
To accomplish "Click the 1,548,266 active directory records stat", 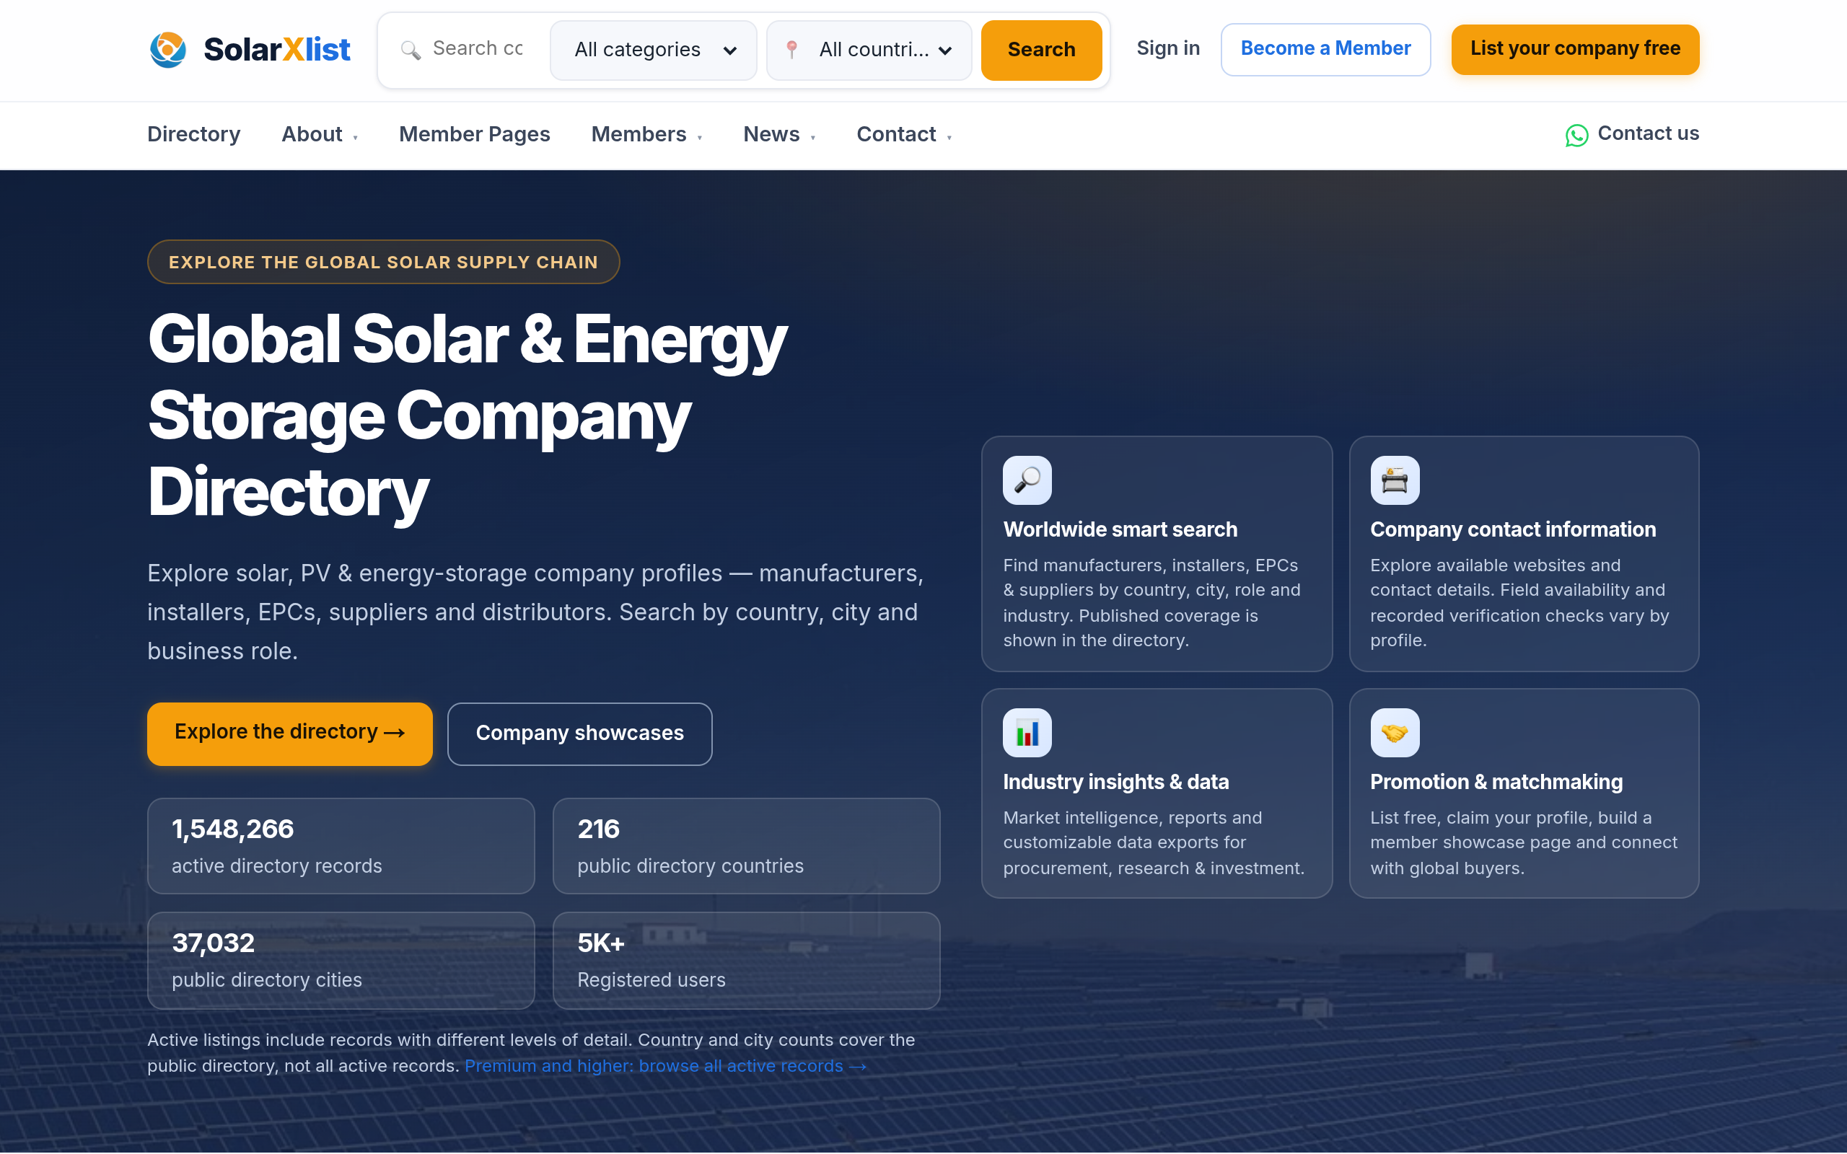I will 341,845.
